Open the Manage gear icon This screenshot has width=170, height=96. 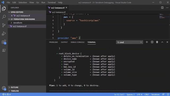click(4, 88)
